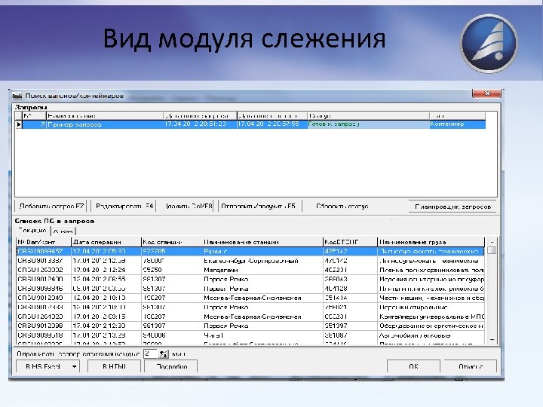Select the 'Первая Речка' row with cargo code 266043

(x=250, y=280)
